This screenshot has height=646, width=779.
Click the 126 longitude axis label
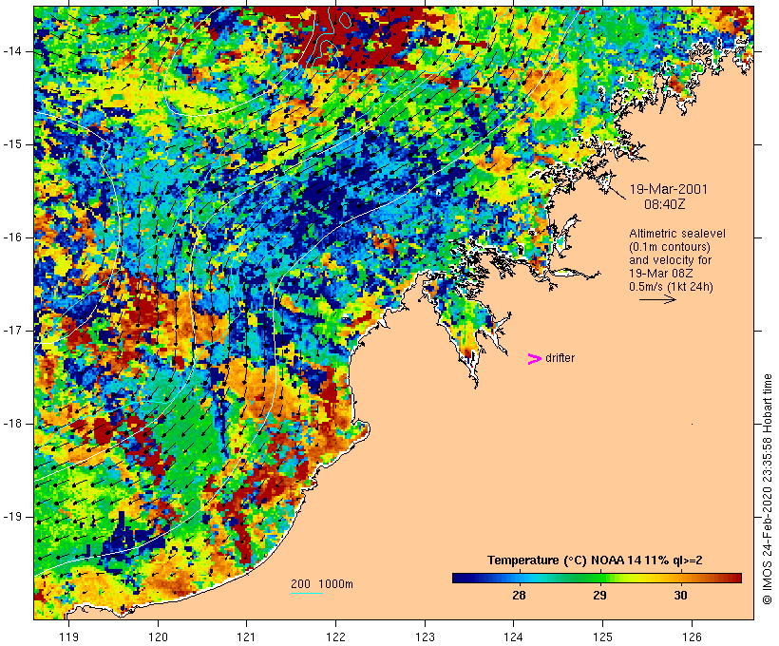[692, 636]
